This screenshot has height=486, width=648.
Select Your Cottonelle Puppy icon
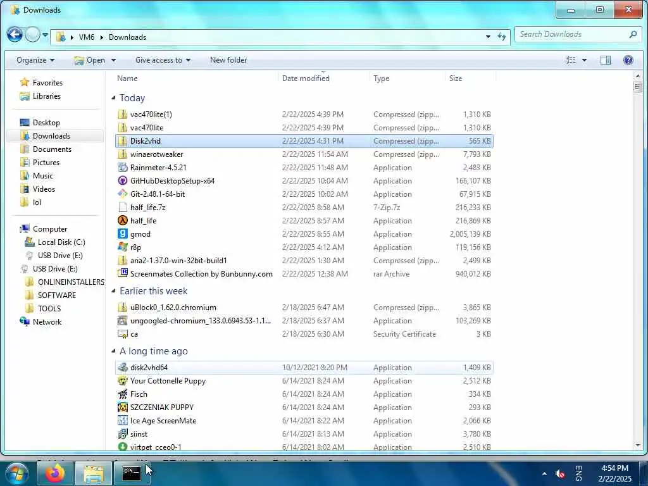(x=122, y=380)
